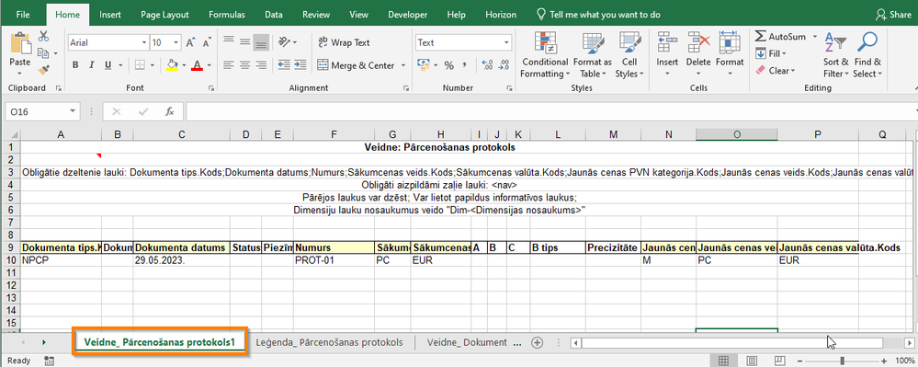Click the Delete cells button

point(697,55)
